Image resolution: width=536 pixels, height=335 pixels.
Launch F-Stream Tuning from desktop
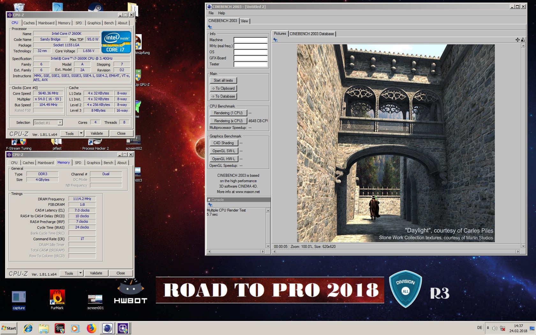19,144
